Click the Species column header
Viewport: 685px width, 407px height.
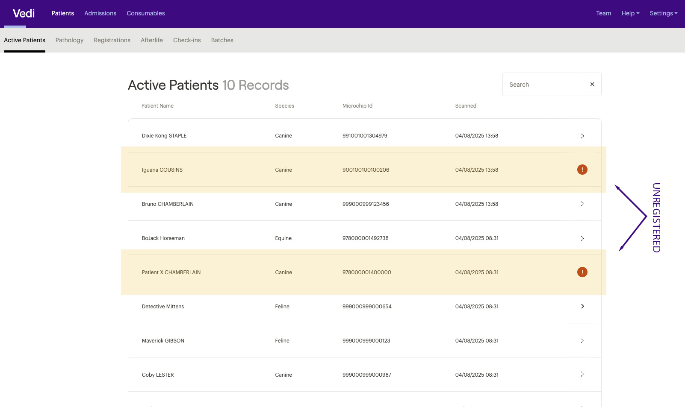(x=284, y=106)
